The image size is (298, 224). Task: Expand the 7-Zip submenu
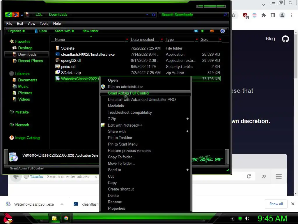click(x=145, y=119)
